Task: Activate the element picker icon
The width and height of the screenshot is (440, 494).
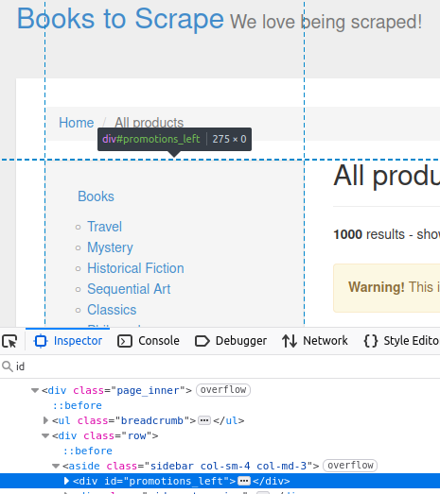Action: (9, 341)
